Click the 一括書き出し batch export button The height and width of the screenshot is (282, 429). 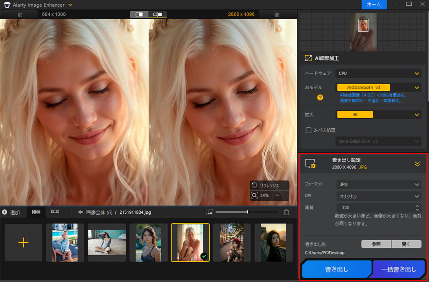pyautogui.click(x=399, y=270)
